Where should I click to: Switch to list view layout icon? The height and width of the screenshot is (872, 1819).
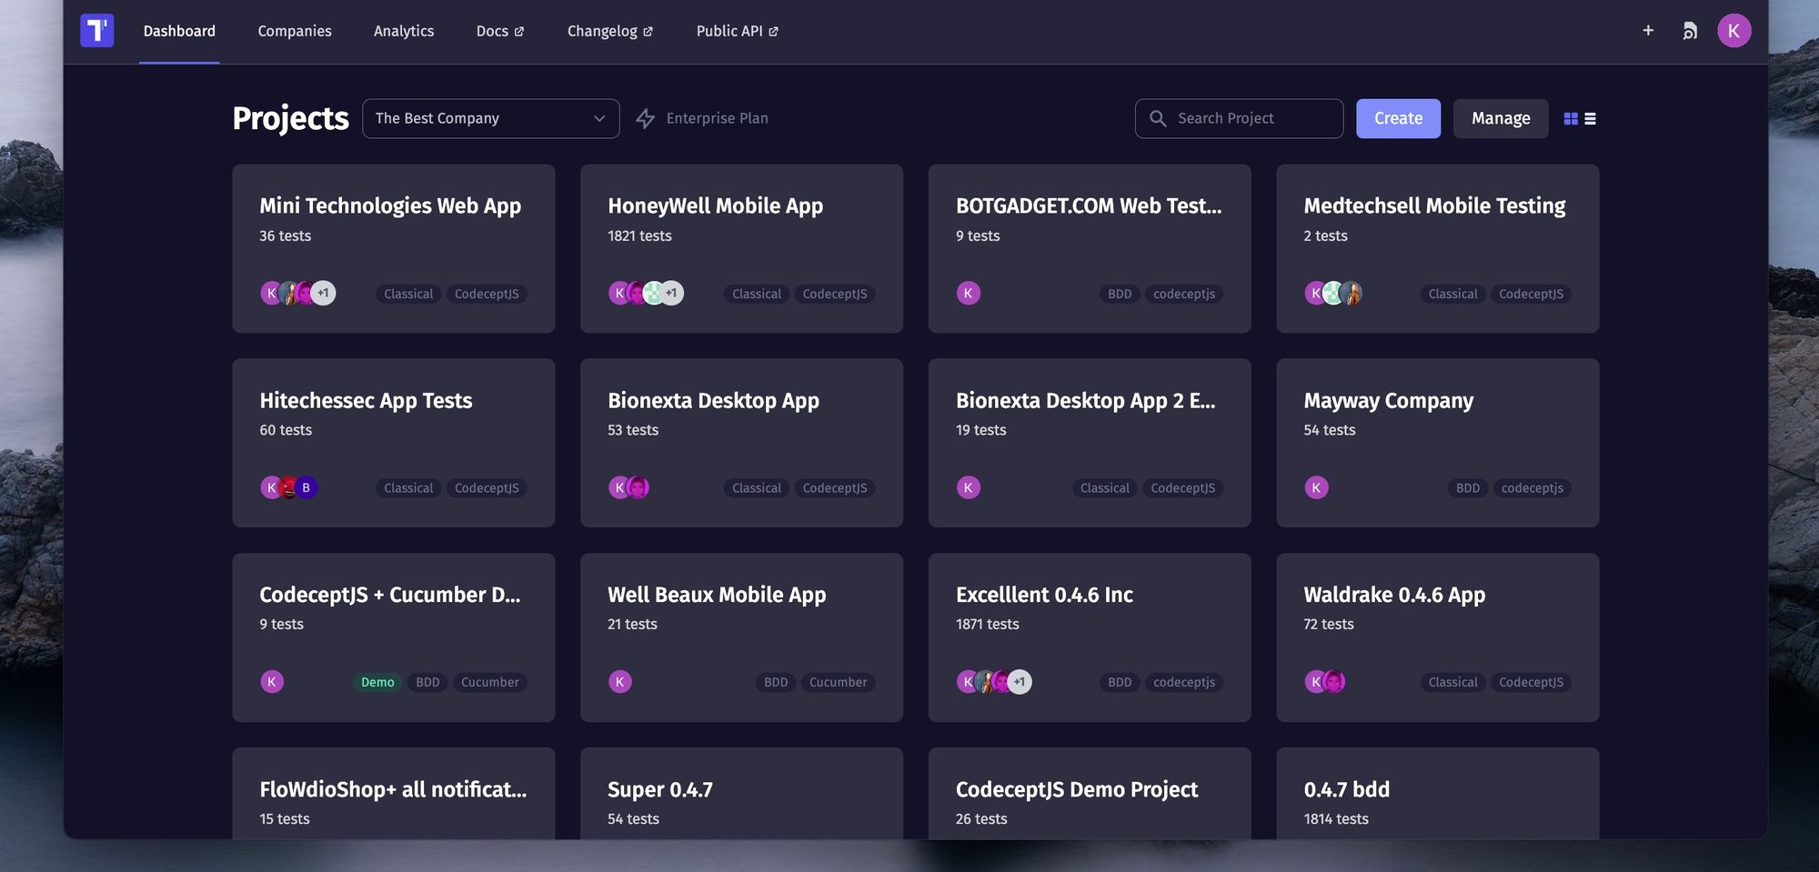point(1591,118)
